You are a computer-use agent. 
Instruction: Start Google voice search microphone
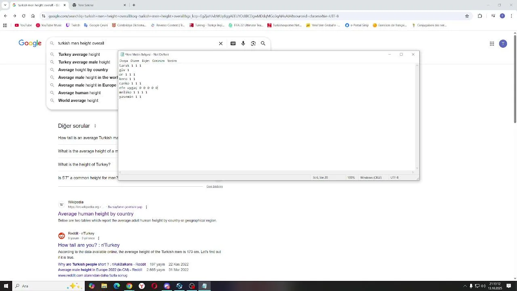click(x=243, y=43)
